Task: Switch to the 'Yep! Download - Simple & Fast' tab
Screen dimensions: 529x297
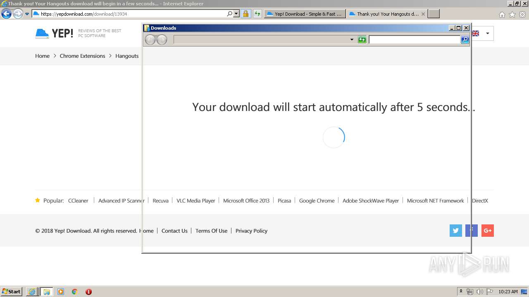Action: pyautogui.click(x=305, y=14)
